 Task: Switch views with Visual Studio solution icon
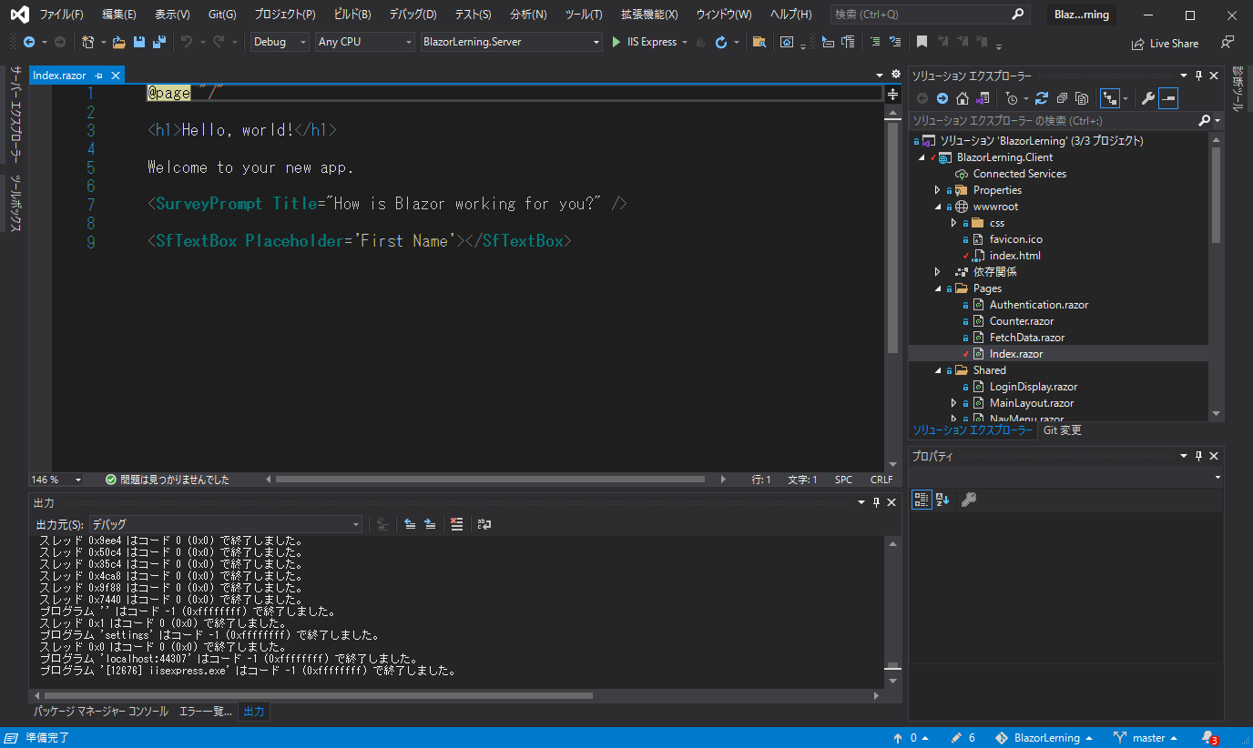983,98
